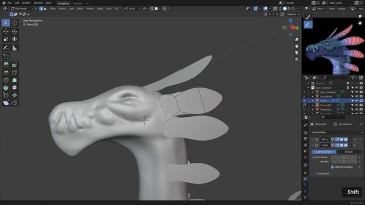365x205 pixels.
Task: Select the Annotate tool
Action: tap(6, 48)
